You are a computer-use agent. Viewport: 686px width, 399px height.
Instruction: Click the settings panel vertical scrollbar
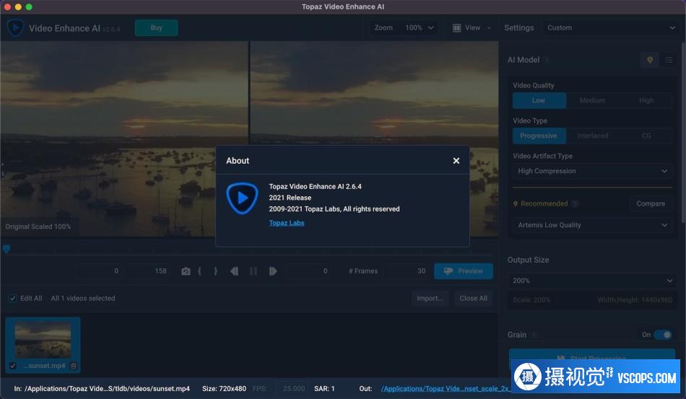pos(683,131)
